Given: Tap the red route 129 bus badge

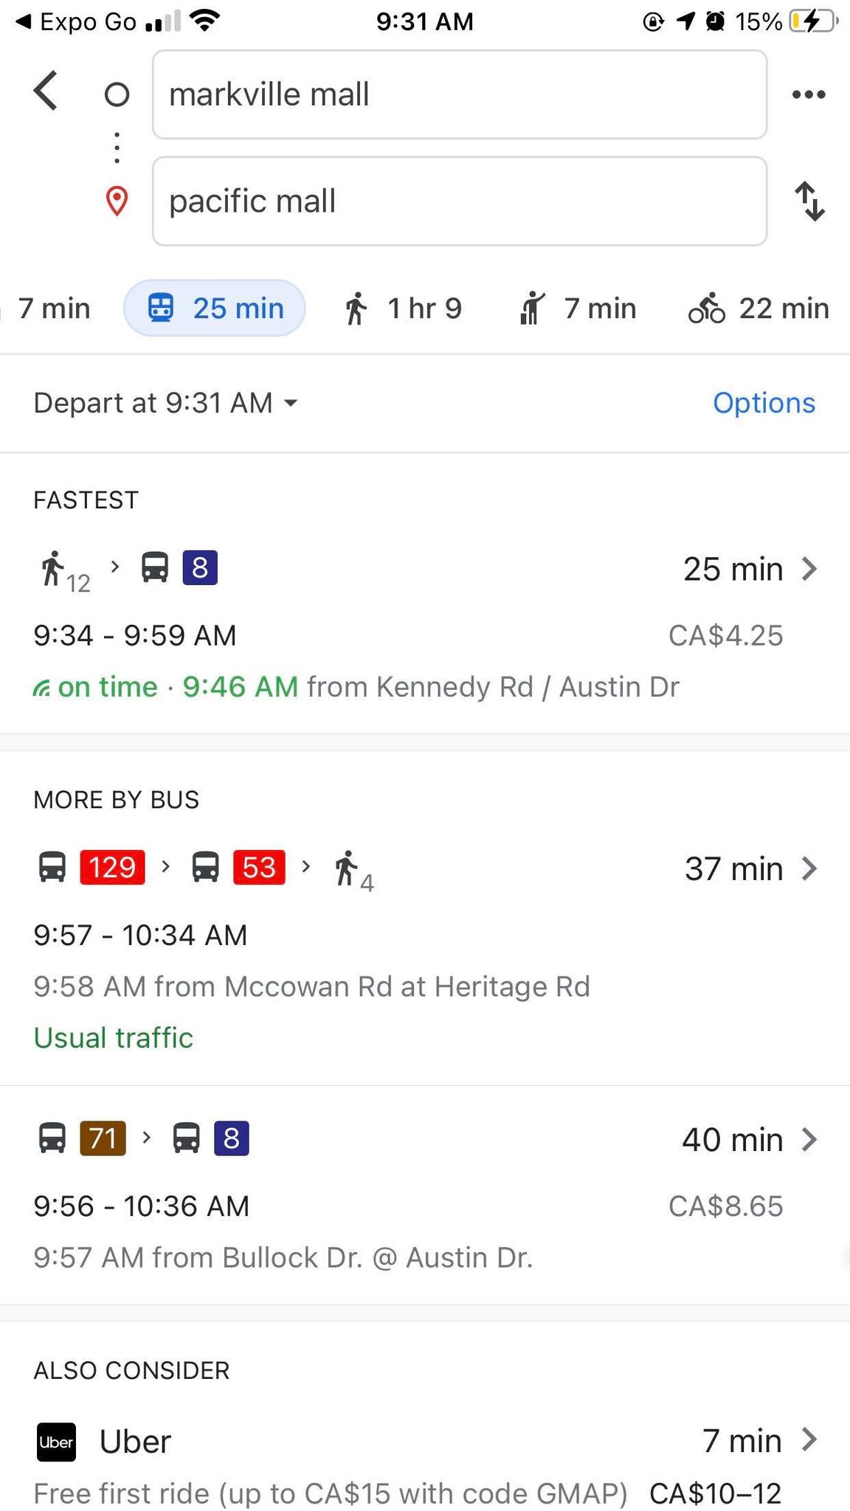Looking at the screenshot, I should point(112,868).
